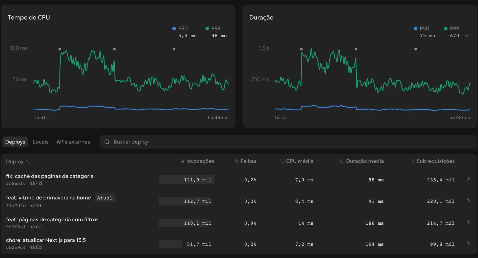
Task: Click the Invocações descending sort arrow
Action: tap(182, 161)
